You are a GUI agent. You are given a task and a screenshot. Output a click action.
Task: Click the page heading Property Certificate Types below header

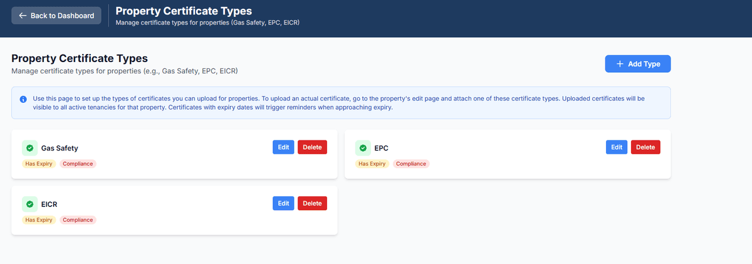(79, 58)
